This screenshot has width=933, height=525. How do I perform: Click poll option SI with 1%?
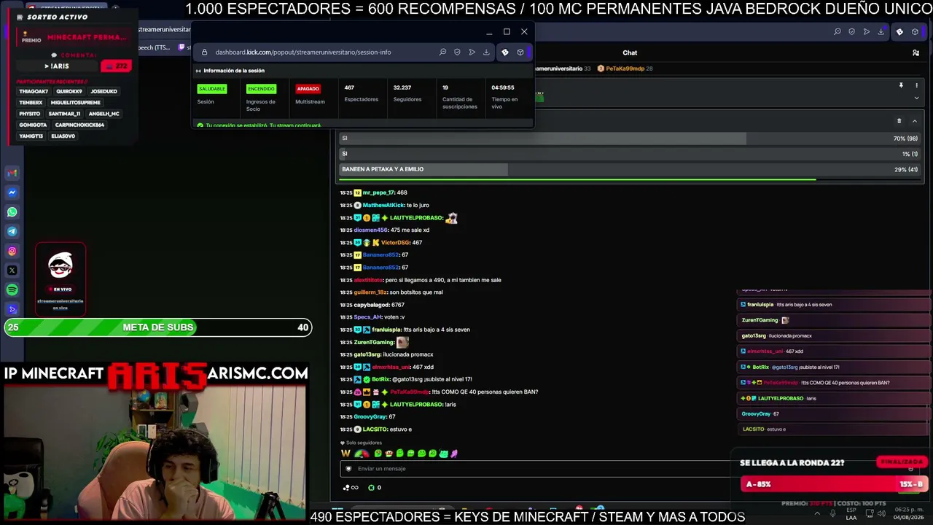(x=629, y=154)
